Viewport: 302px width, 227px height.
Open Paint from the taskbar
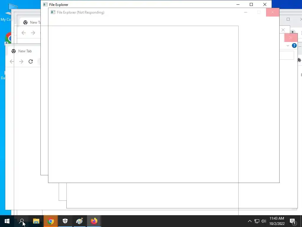coord(79,221)
